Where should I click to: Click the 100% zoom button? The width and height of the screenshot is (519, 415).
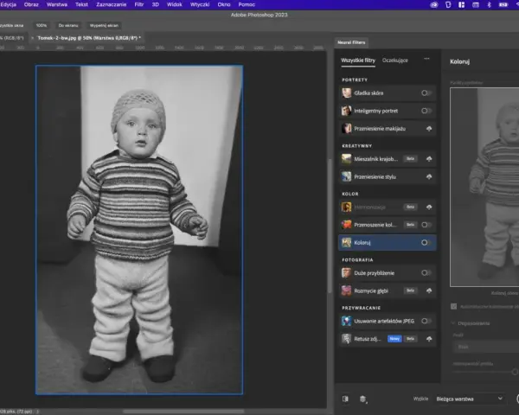pos(42,25)
